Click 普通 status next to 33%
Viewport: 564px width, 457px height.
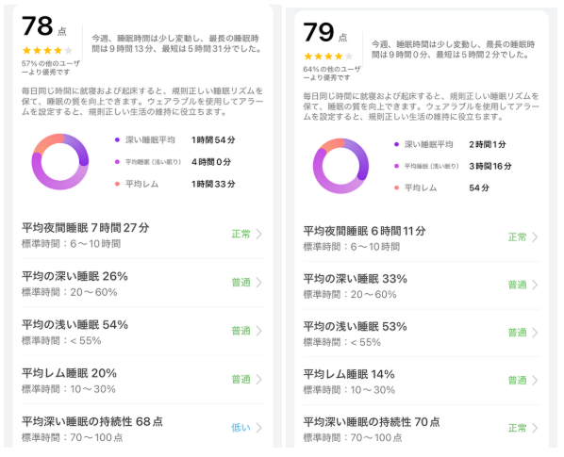point(517,285)
